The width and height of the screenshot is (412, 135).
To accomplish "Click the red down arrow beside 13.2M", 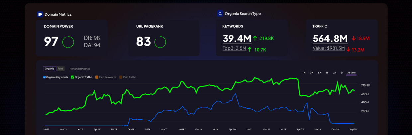I will (x=348, y=50).
